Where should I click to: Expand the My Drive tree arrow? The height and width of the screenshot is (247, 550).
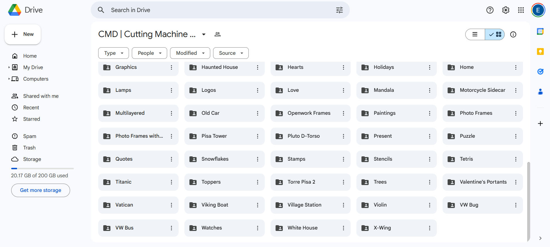coord(9,67)
